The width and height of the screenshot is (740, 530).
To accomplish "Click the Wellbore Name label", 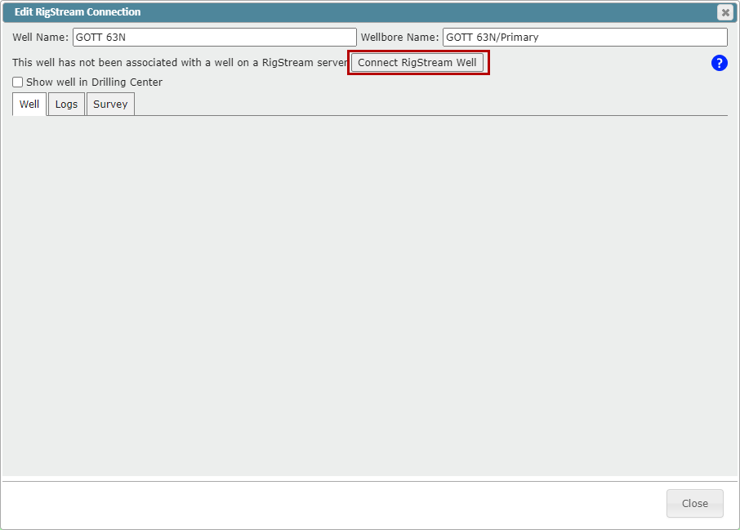I will point(399,38).
